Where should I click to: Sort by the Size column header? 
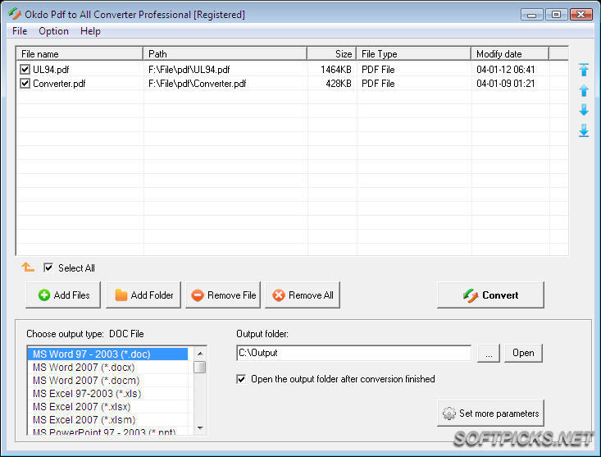click(332, 53)
